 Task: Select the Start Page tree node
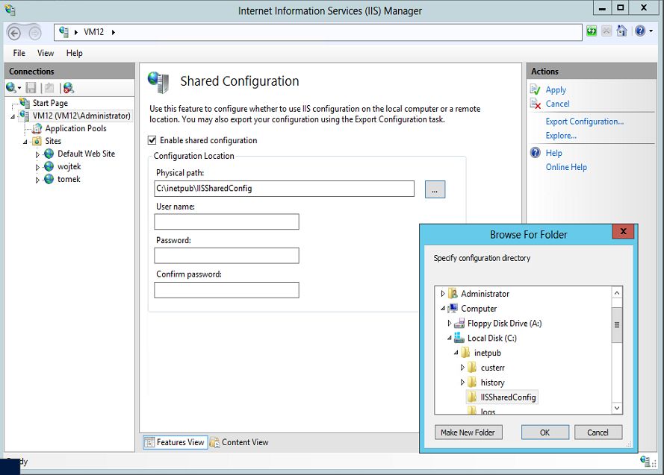coord(50,103)
